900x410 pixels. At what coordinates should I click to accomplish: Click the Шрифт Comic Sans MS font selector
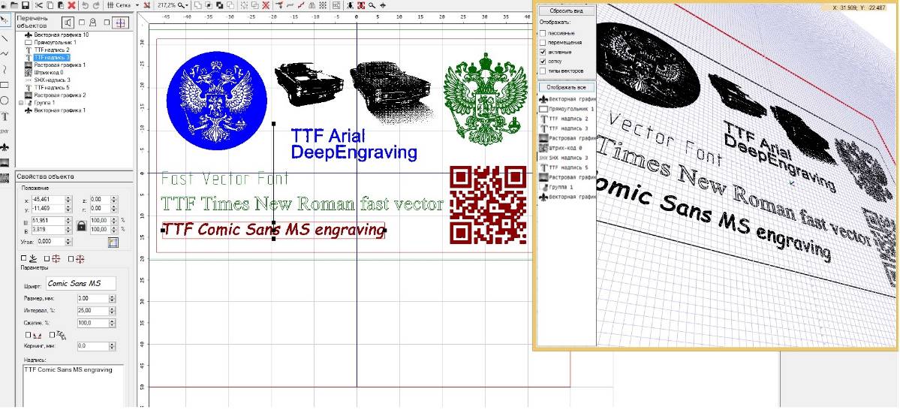point(81,283)
